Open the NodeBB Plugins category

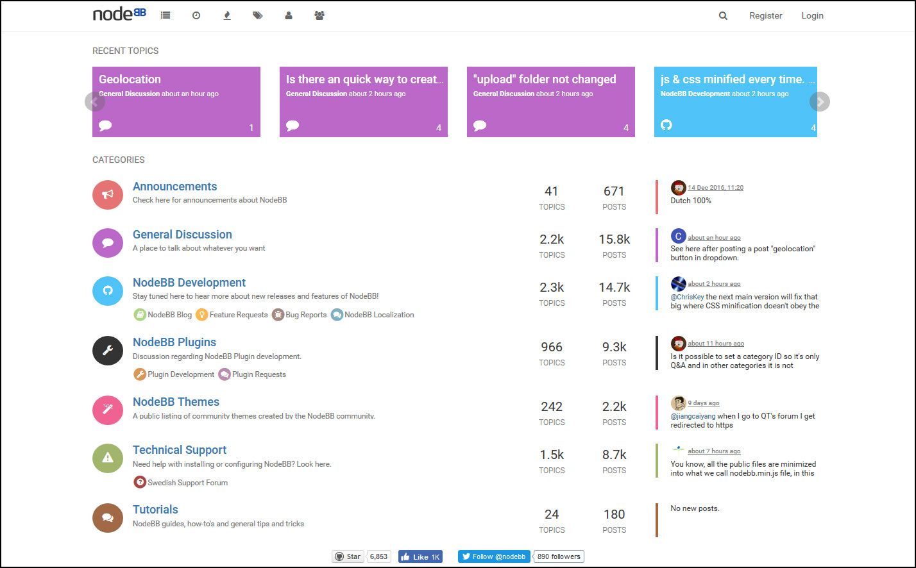174,342
